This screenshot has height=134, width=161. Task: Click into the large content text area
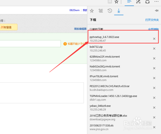(42, 93)
